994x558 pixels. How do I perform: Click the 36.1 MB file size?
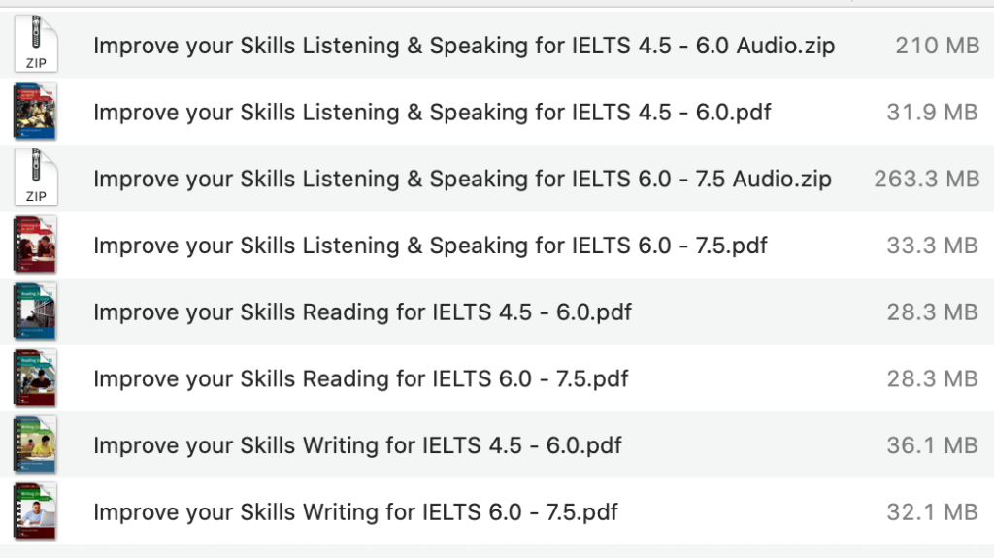(932, 445)
